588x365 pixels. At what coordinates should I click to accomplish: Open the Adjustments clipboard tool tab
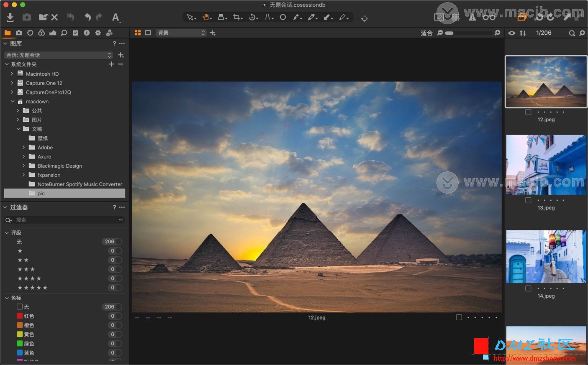click(75, 33)
